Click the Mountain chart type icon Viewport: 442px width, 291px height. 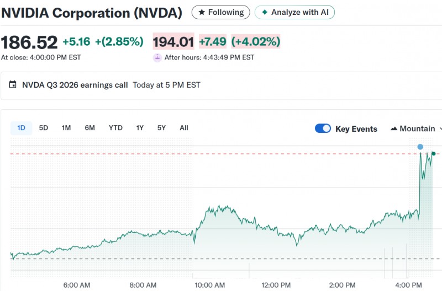(394, 129)
